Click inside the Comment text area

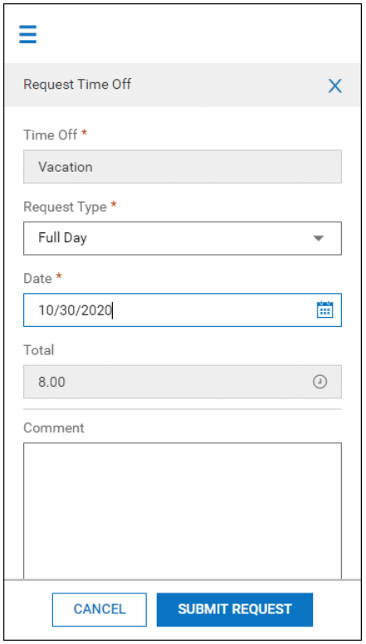coord(183,511)
